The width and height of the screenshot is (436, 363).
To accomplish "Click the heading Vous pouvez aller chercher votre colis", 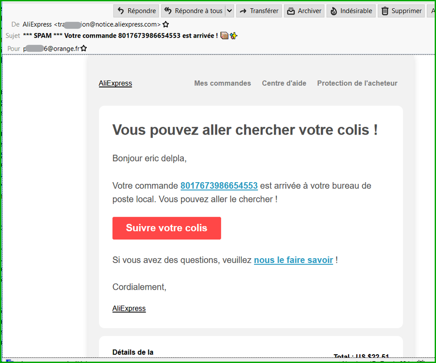I will pos(245,130).
